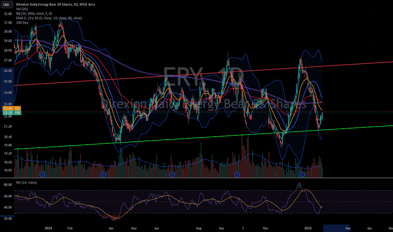Click the 21.20 price axis value
This screenshot has height=232, width=393.
8,127
